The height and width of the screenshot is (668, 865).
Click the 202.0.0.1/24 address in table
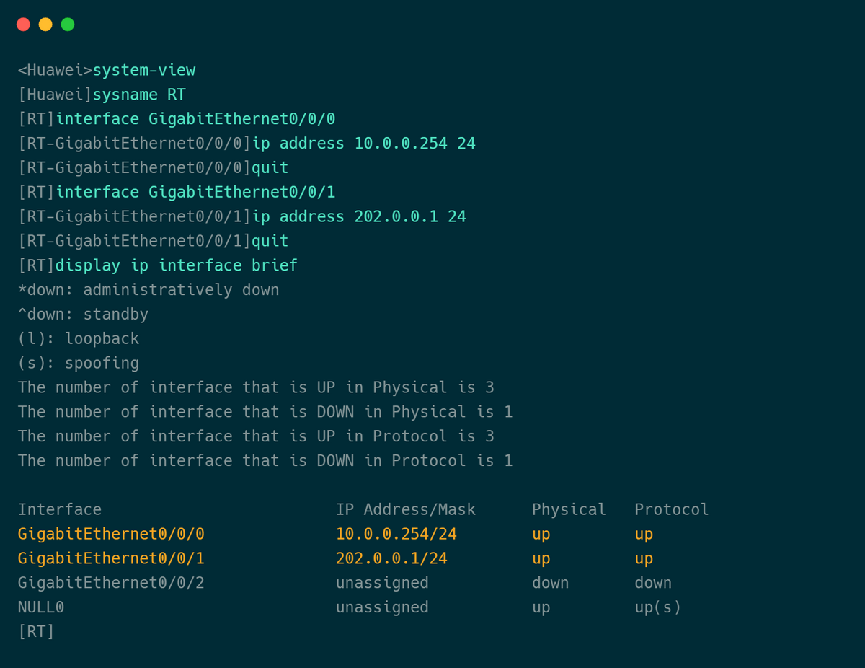tap(391, 558)
